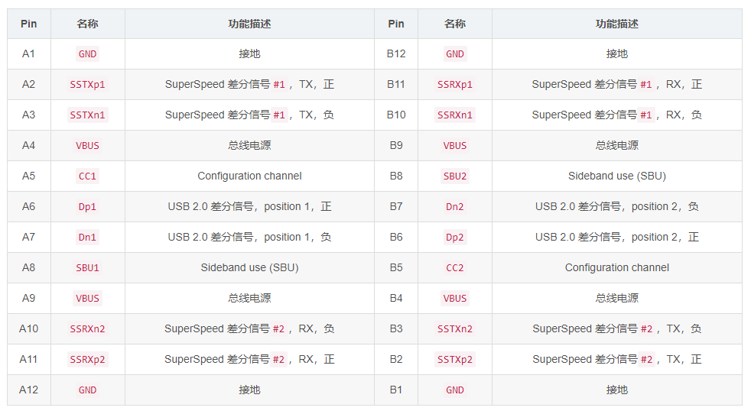This screenshot has height=414, width=751.
Task: Click pin cell A10
Action: tap(28, 328)
